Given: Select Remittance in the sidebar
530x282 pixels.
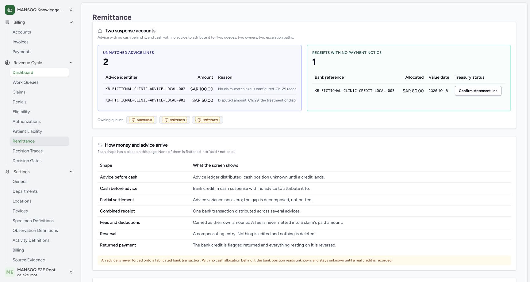Looking at the screenshot, I should pyautogui.click(x=39, y=141).
